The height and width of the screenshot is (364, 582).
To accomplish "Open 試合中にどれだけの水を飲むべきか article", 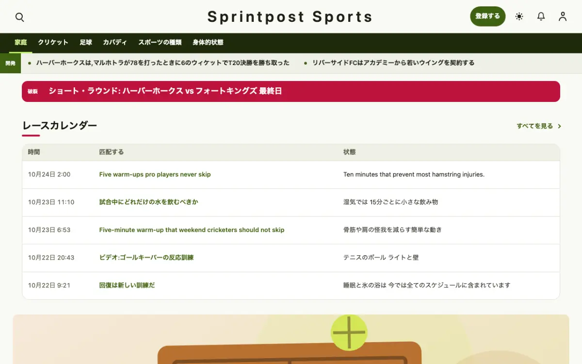I will pyautogui.click(x=149, y=202).
